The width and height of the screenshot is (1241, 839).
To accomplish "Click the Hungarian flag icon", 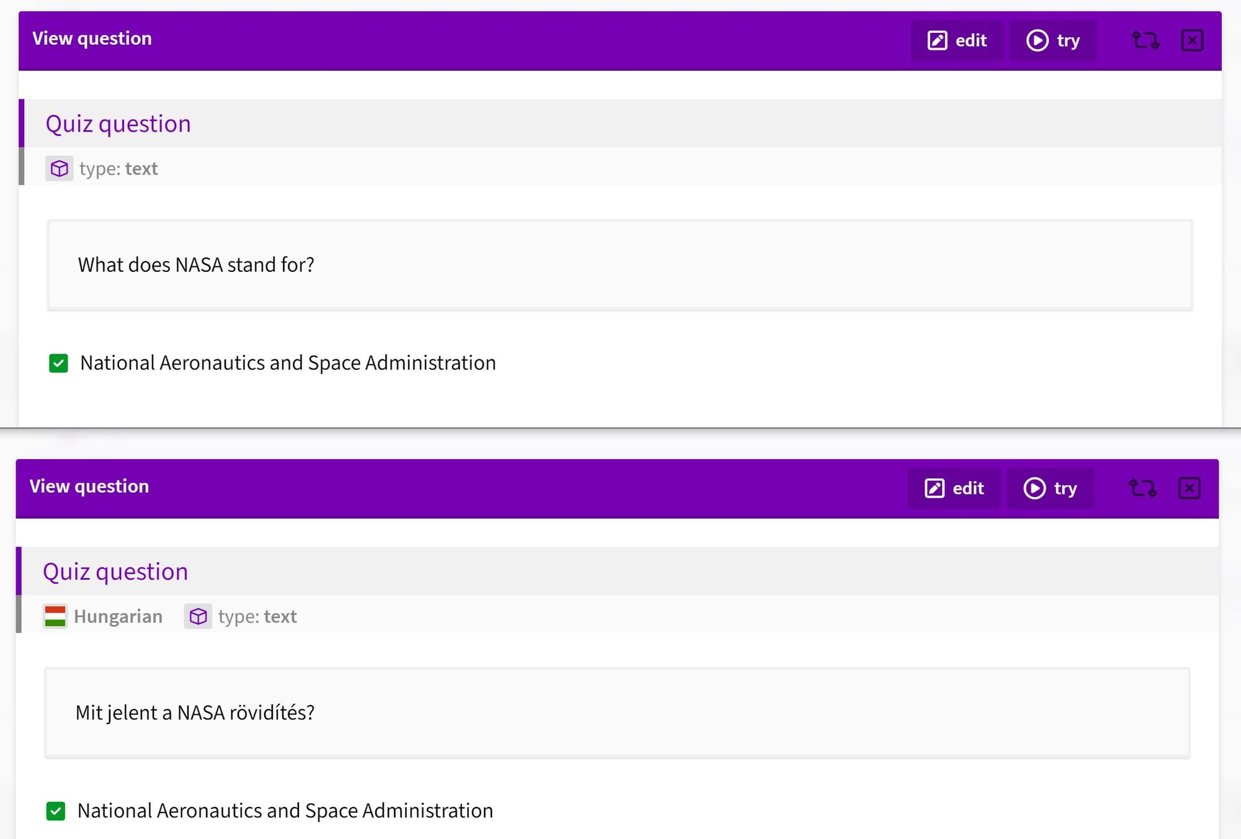I will point(55,616).
